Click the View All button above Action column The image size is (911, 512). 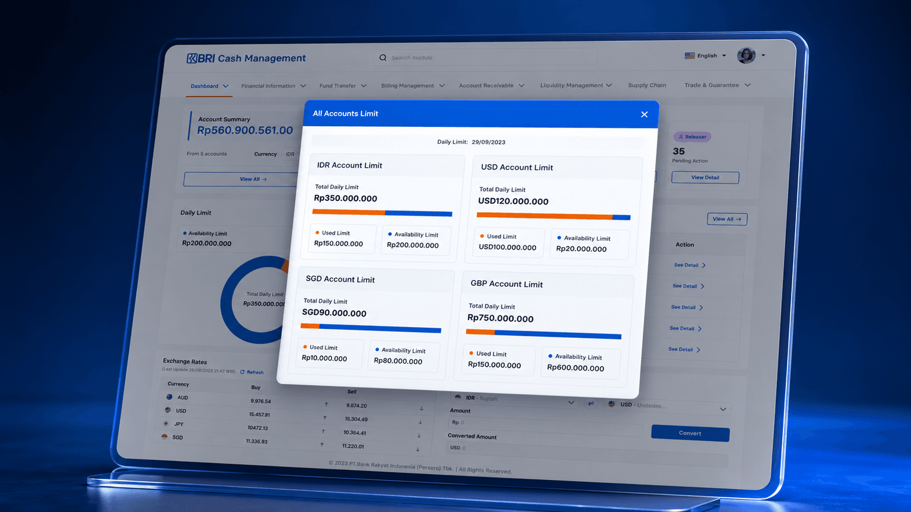[727, 219]
